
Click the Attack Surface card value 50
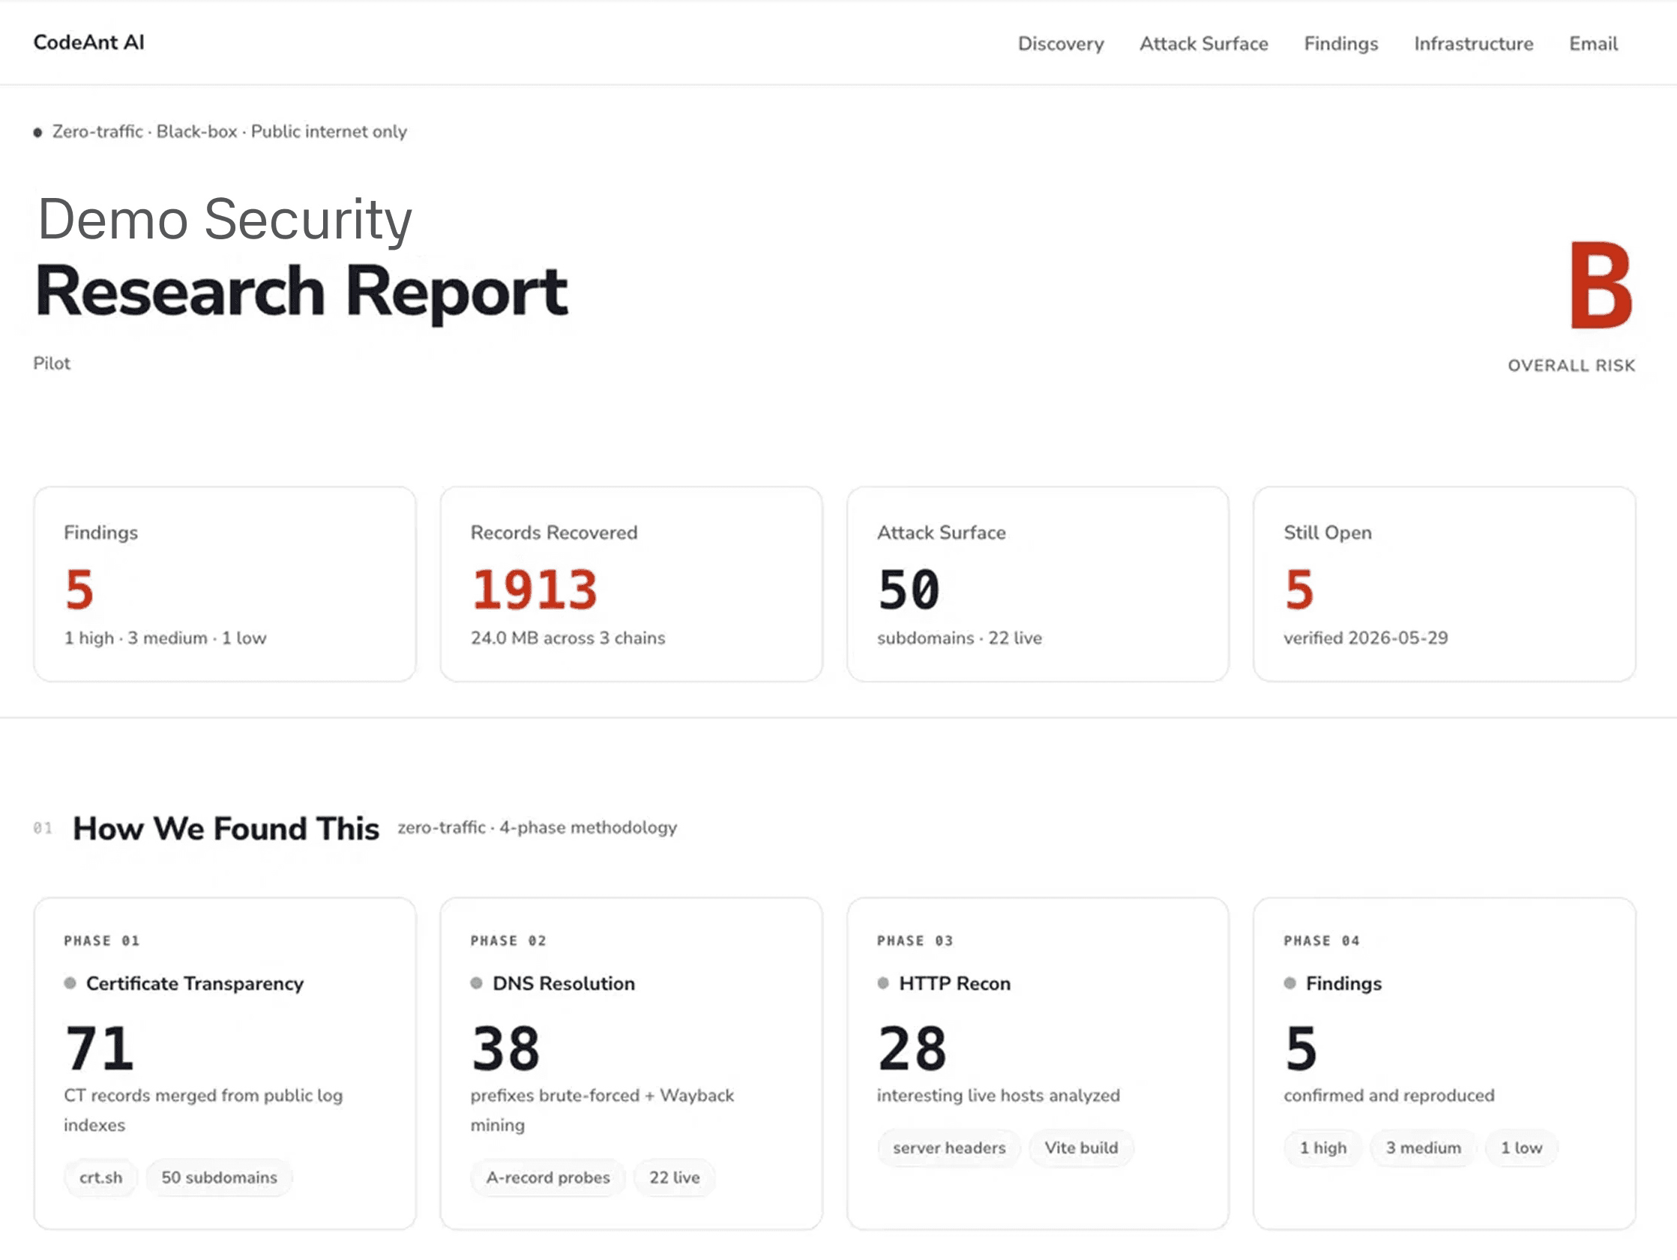[x=909, y=589]
